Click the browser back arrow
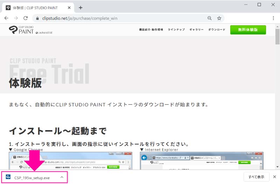280x184 pixels. click(x=6, y=18)
